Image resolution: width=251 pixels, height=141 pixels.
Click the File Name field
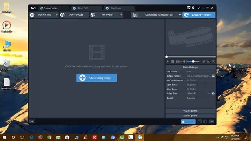201,71
